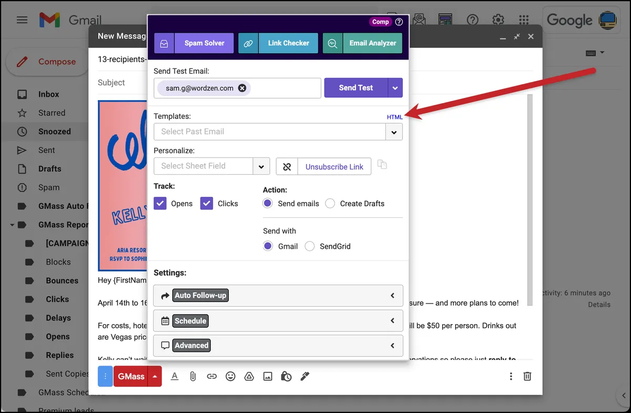Click the insert signature pen icon
631x413 pixels.
(305, 376)
